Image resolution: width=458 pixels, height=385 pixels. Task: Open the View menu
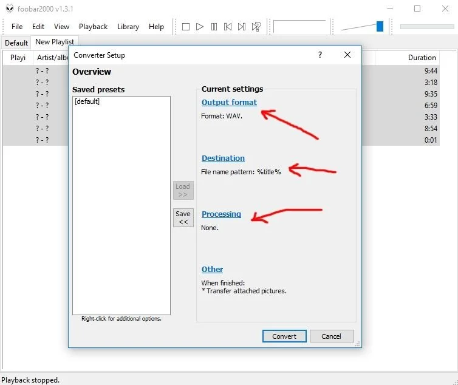tap(61, 27)
